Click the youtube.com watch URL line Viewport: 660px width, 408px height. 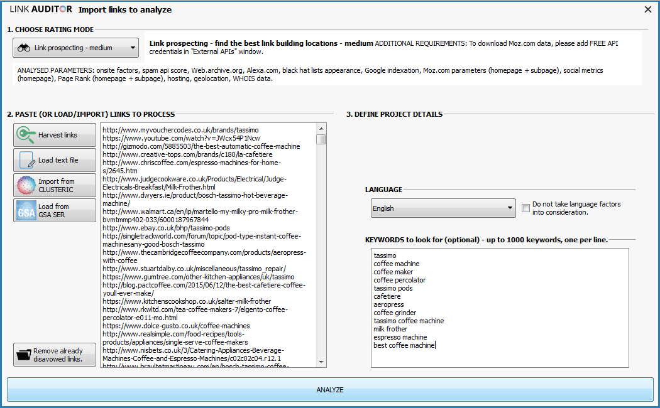point(181,138)
